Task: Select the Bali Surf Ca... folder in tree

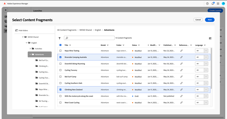Action: (42, 60)
